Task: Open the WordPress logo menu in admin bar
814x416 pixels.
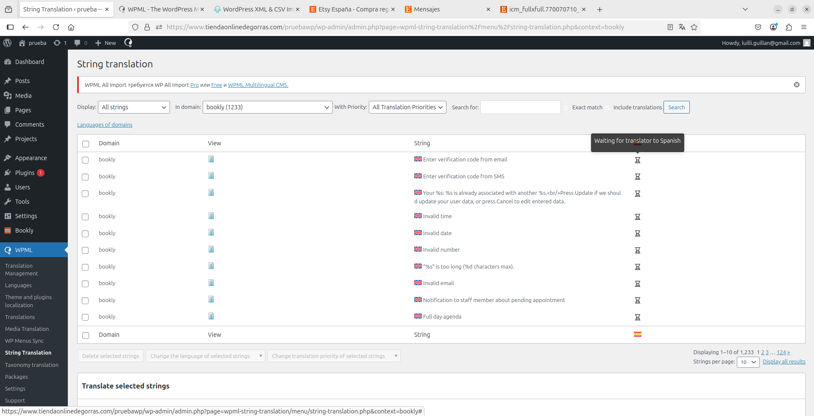Action: pyautogui.click(x=7, y=43)
